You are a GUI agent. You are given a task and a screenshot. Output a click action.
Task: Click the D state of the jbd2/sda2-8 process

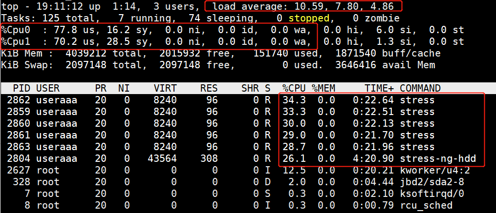(268, 182)
